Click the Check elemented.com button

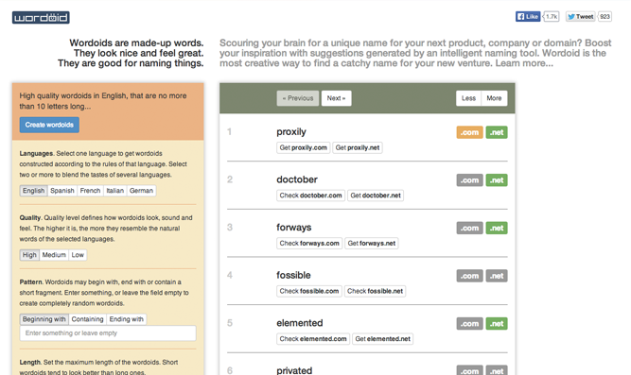313,339
